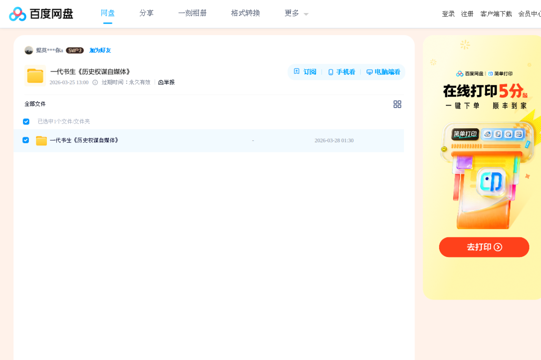Click the sharer's avatar image
Screen dimensions: 541x360
coord(29,50)
